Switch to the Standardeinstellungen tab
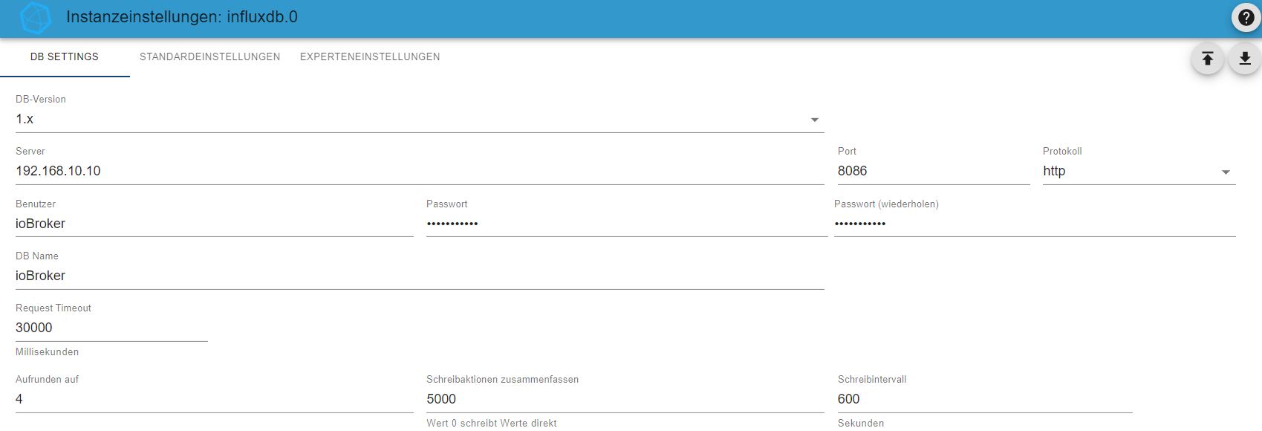This screenshot has height=431, width=1262. coord(210,57)
